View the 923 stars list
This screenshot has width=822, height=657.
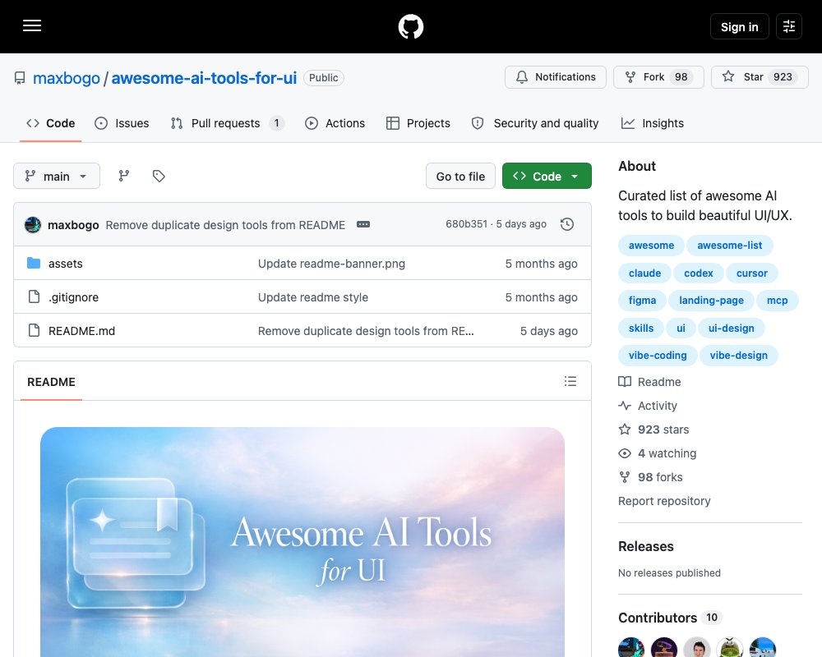click(x=653, y=430)
